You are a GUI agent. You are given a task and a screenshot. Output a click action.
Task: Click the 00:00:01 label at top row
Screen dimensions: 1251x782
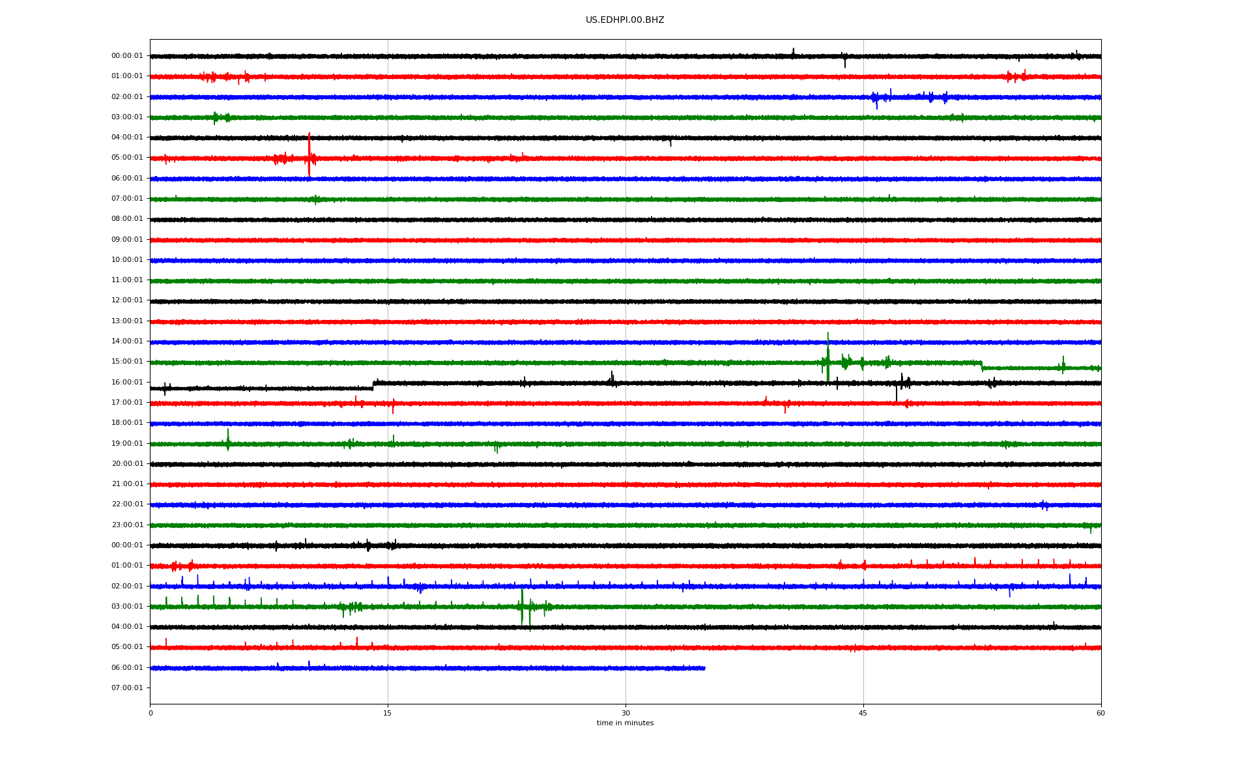click(x=127, y=56)
